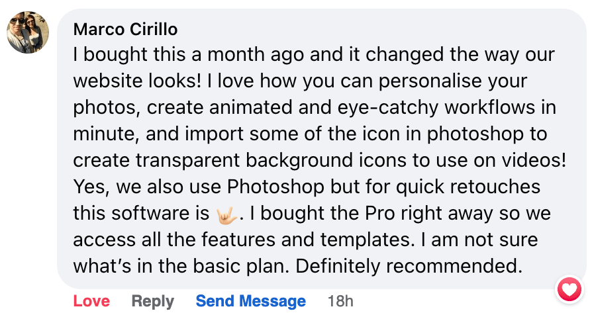The width and height of the screenshot is (592, 315).
Task: Click the red heart reaction icon
Action: (x=569, y=289)
